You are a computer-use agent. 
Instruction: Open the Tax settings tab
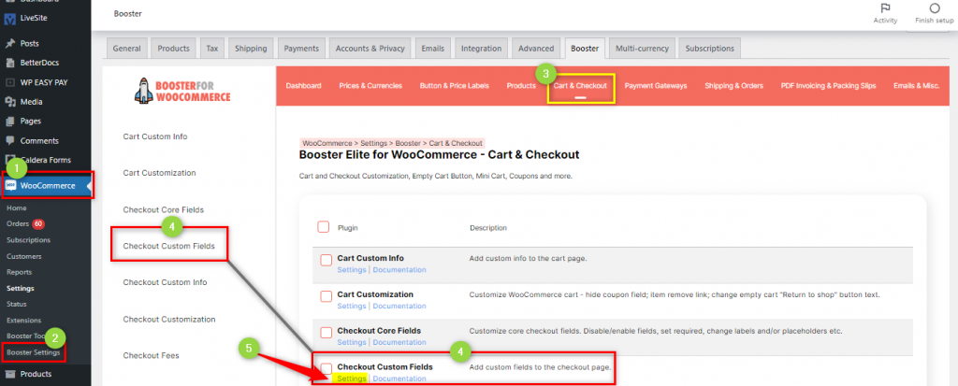pos(212,49)
